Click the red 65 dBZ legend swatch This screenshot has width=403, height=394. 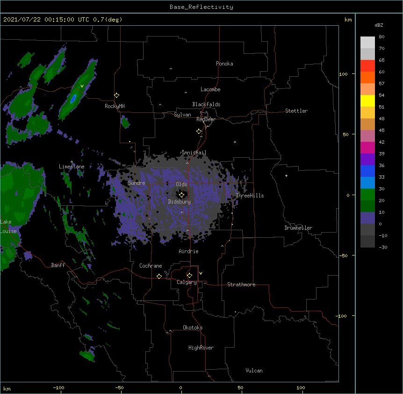pos(367,66)
